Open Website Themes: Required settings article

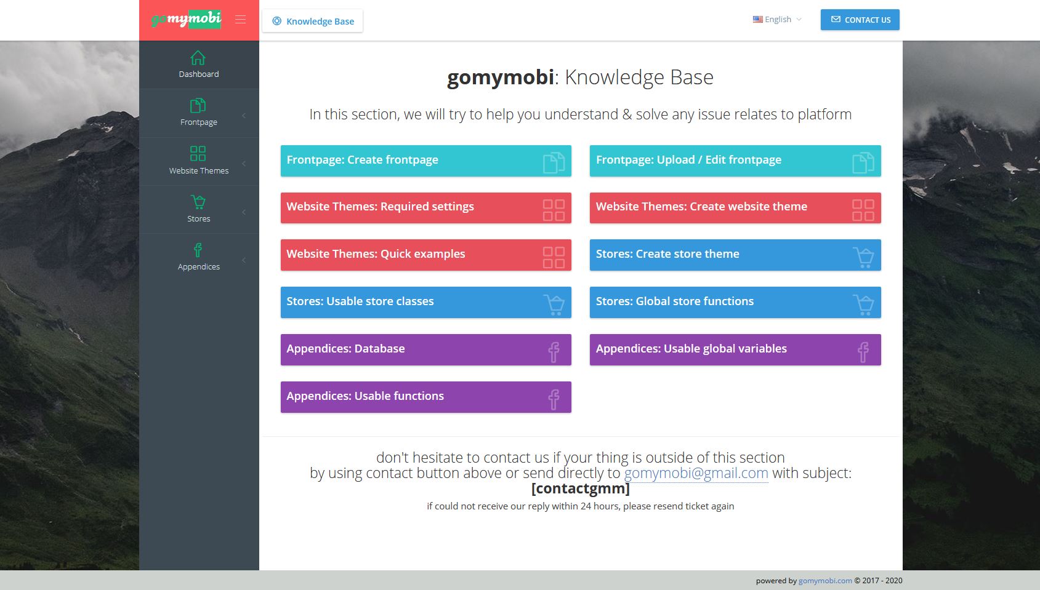[x=426, y=208]
